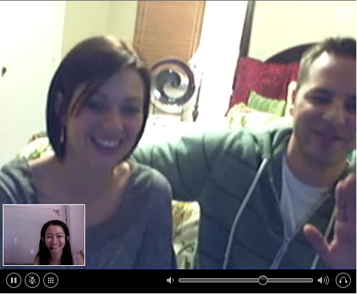Open the dial pad grid
This screenshot has width=357, height=294.
point(51,280)
